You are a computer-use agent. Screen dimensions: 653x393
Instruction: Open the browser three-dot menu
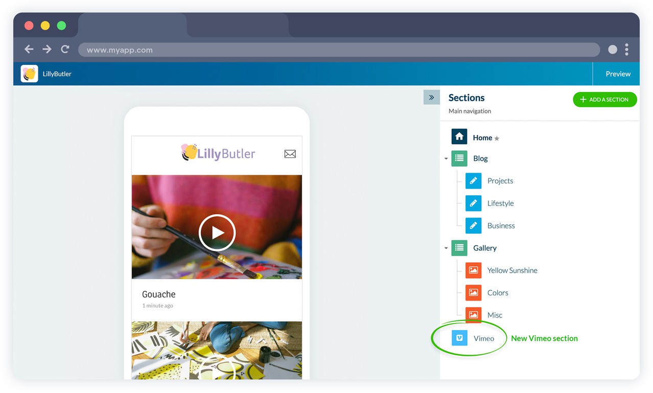point(626,50)
